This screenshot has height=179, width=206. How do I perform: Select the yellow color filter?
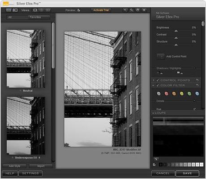[x=181, y=94]
